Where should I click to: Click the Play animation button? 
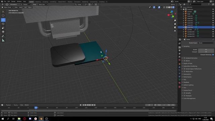90,105
